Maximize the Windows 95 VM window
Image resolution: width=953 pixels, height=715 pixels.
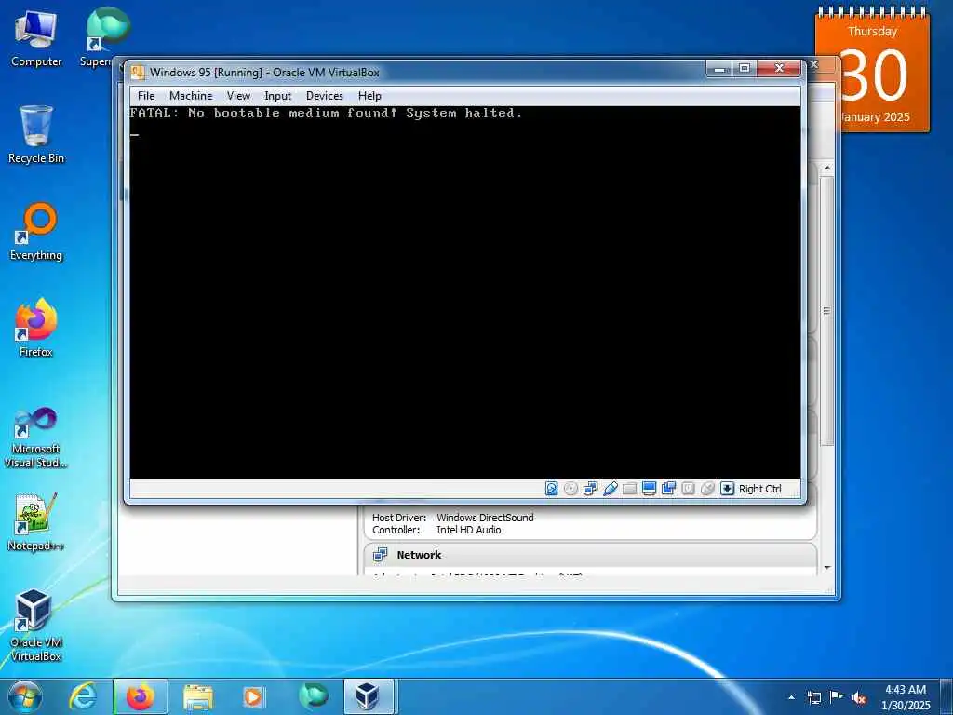click(745, 69)
